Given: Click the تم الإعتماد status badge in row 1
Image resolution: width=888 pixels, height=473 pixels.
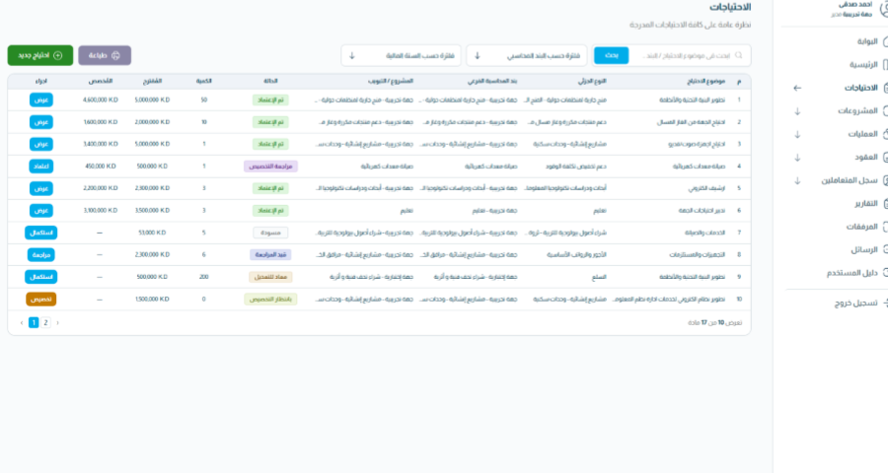Looking at the screenshot, I should tap(270, 100).
